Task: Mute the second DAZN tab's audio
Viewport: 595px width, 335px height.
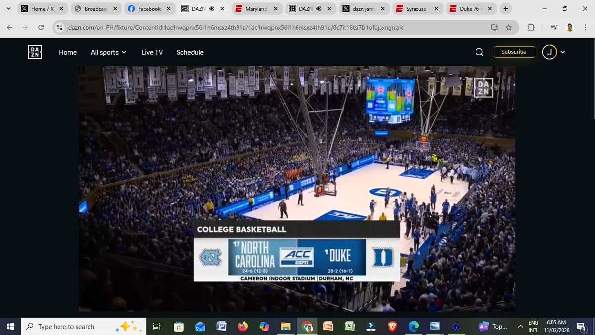Action: tap(318, 8)
